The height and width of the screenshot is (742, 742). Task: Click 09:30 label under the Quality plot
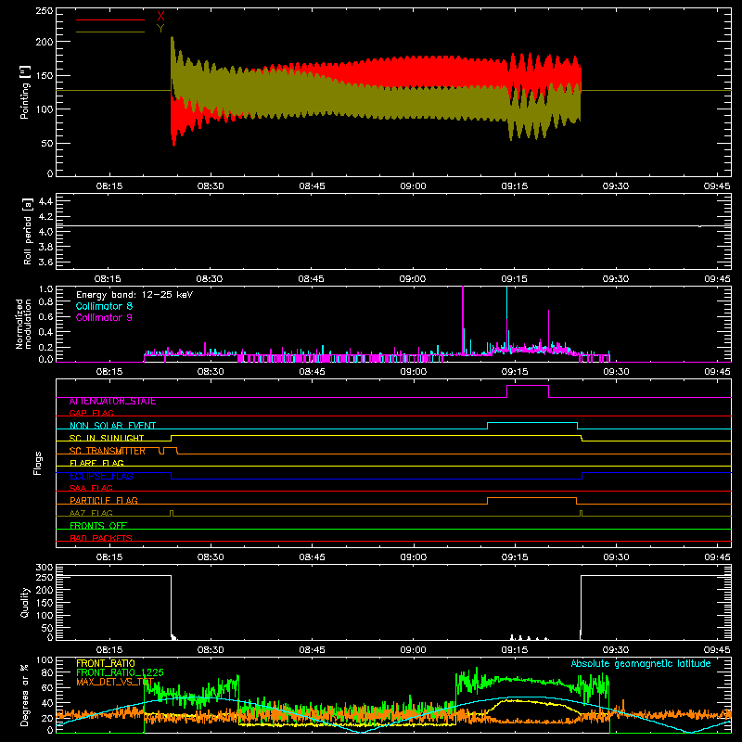[616, 650]
